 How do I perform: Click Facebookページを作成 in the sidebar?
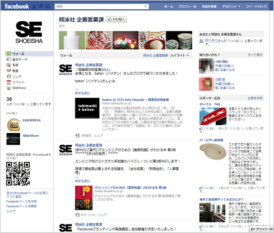tap(21, 201)
